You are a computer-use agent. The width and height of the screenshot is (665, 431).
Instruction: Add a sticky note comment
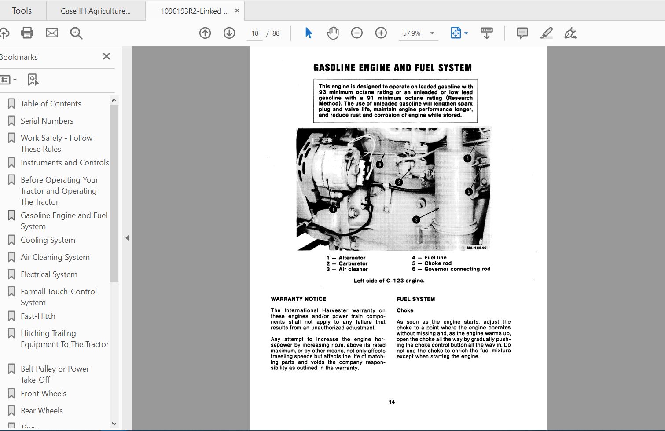click(x=522, y=33)
